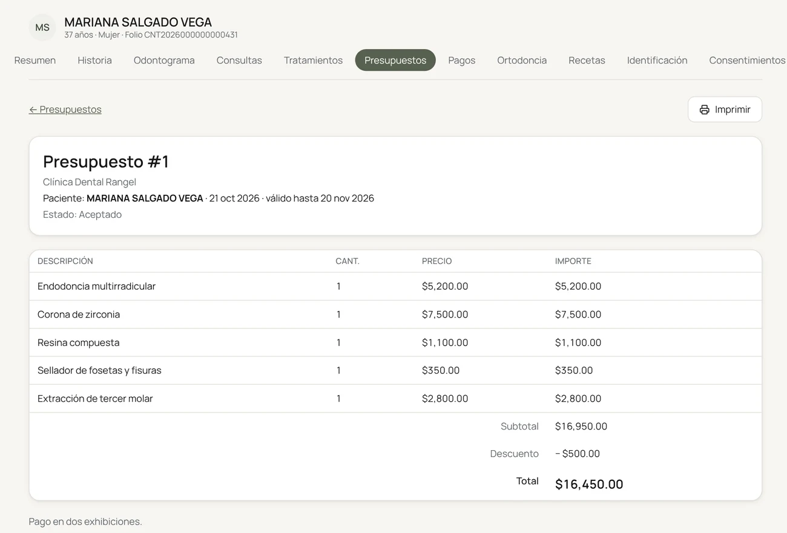Click the discount value −$500.00
Viewport: 787px width, 533px height.
[x=578, y=454]
